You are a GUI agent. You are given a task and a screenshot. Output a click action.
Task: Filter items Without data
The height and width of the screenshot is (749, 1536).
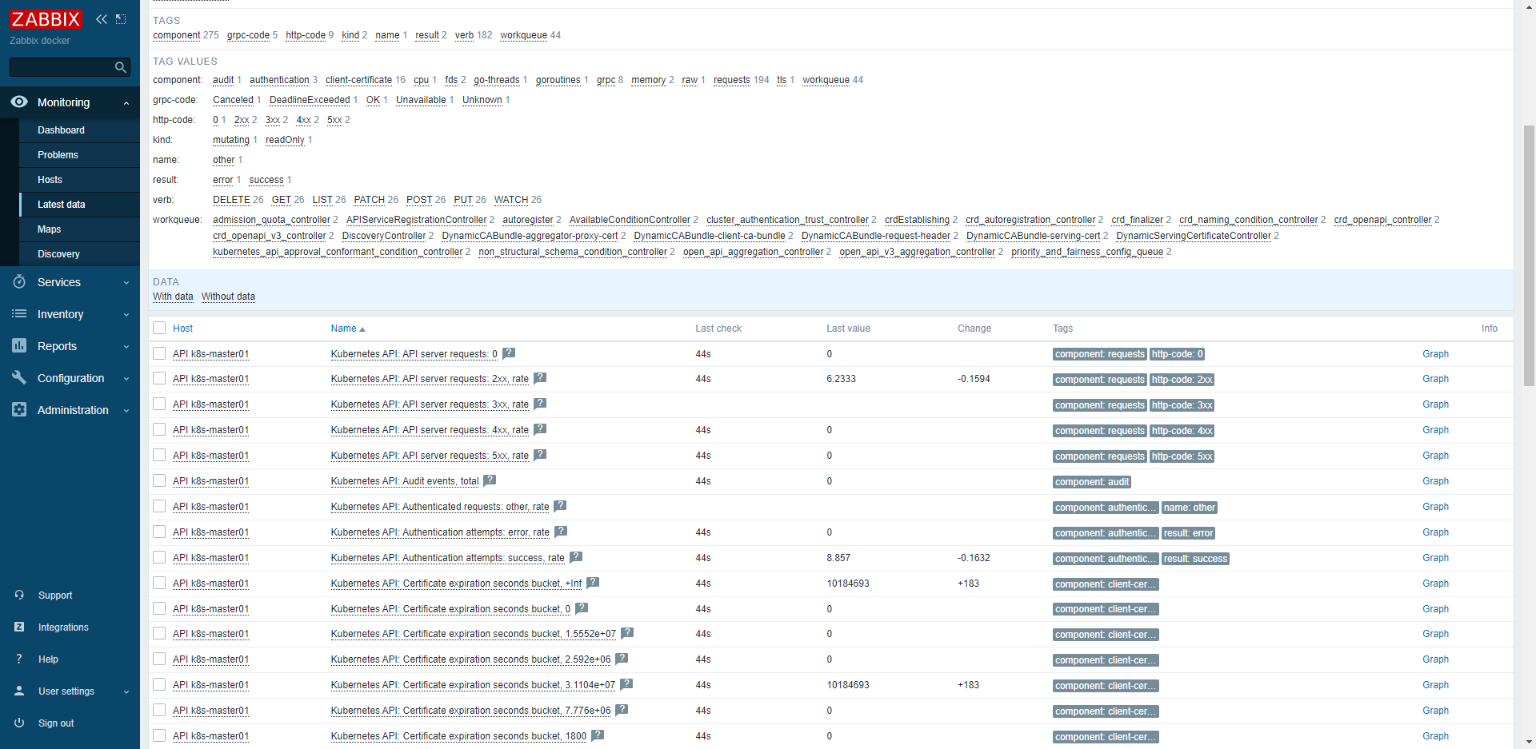[x=228, y=297]
